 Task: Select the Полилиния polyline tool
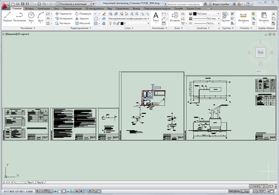point(19,17)
